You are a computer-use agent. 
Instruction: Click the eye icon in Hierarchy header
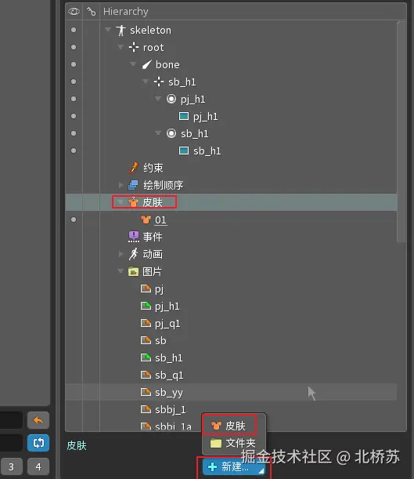[x=74, y=12]
